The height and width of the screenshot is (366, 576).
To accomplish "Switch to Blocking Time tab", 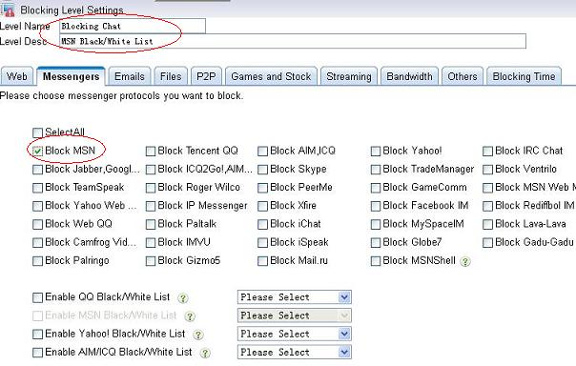I will tap(524, 76).
